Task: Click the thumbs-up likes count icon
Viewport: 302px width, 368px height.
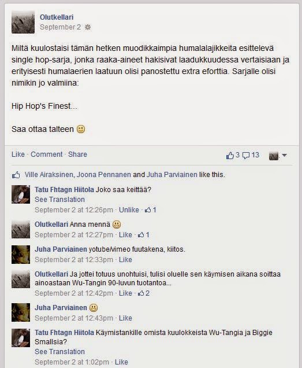Action: pos(230,156)
